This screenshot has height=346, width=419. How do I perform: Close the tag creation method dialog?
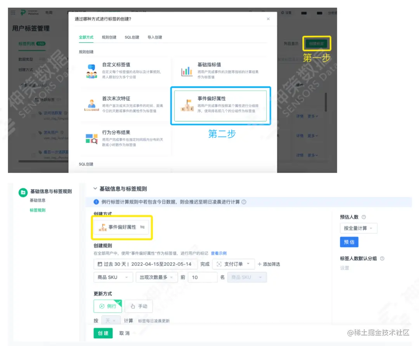(x=268, y=19)
